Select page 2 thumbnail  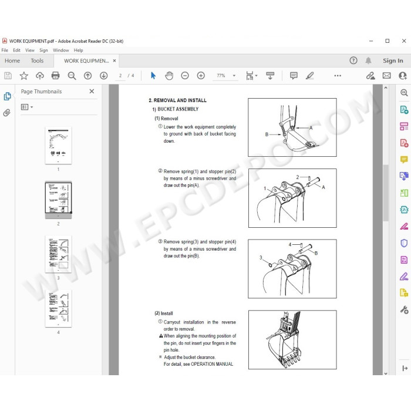pos(58,200)
